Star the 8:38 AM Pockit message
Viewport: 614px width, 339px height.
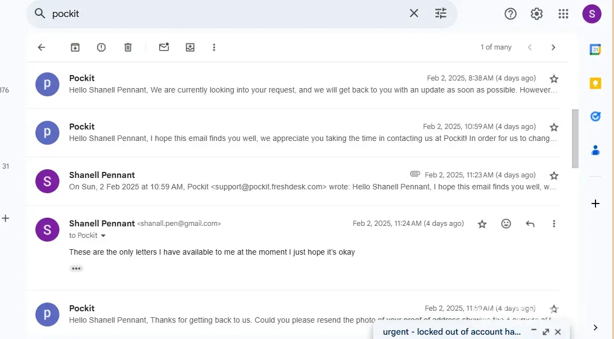click(554, 78)
